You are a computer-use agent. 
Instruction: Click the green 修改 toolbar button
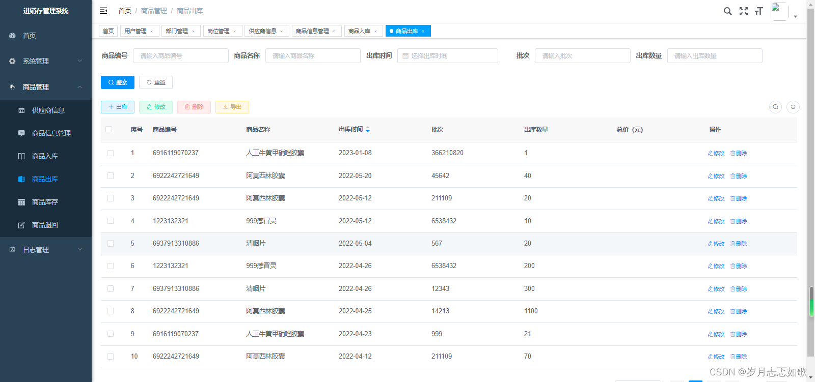156,107
